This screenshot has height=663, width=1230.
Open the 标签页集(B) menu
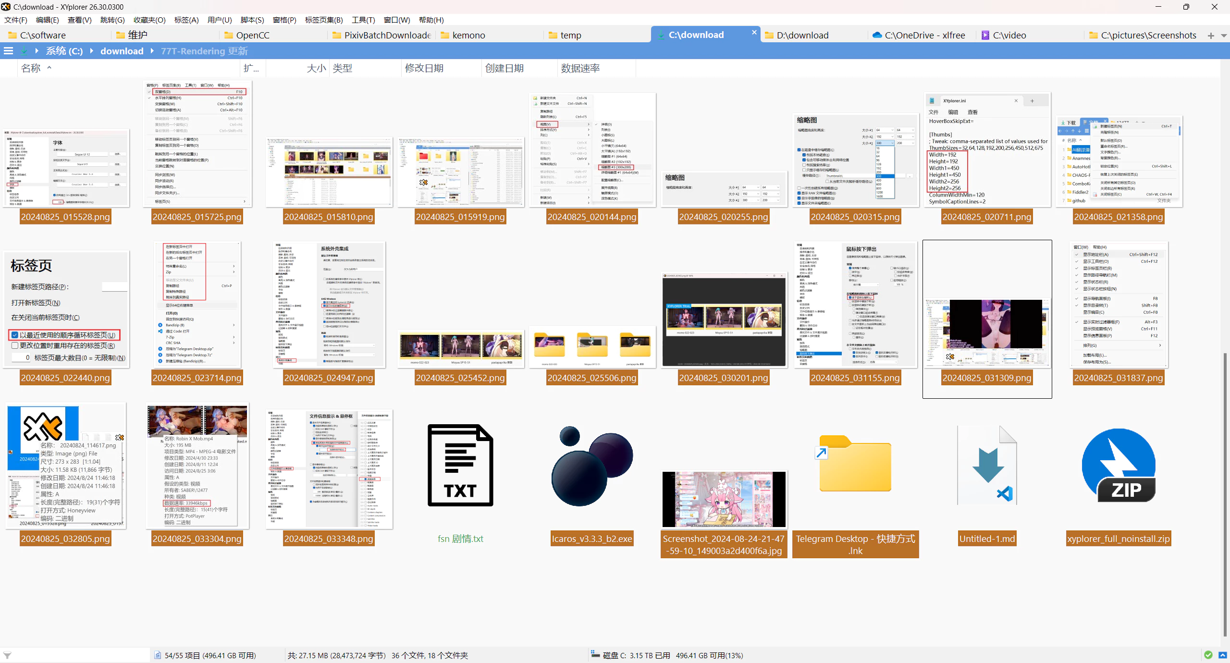click(324, 20)
